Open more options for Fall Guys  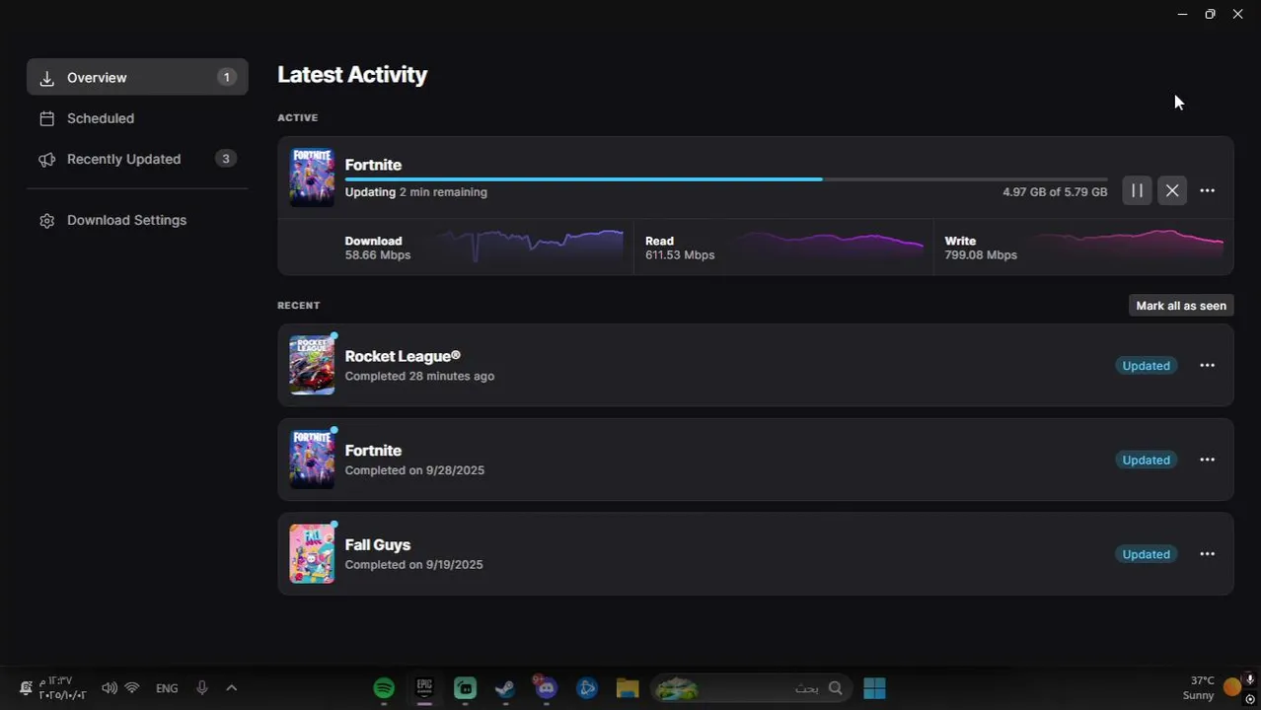1207,554
